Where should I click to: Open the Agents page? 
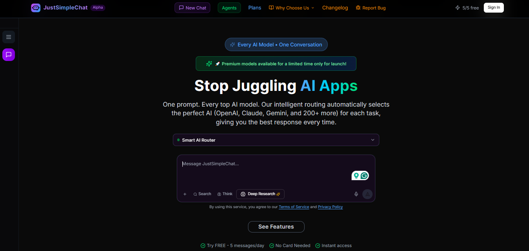point(229,7)
